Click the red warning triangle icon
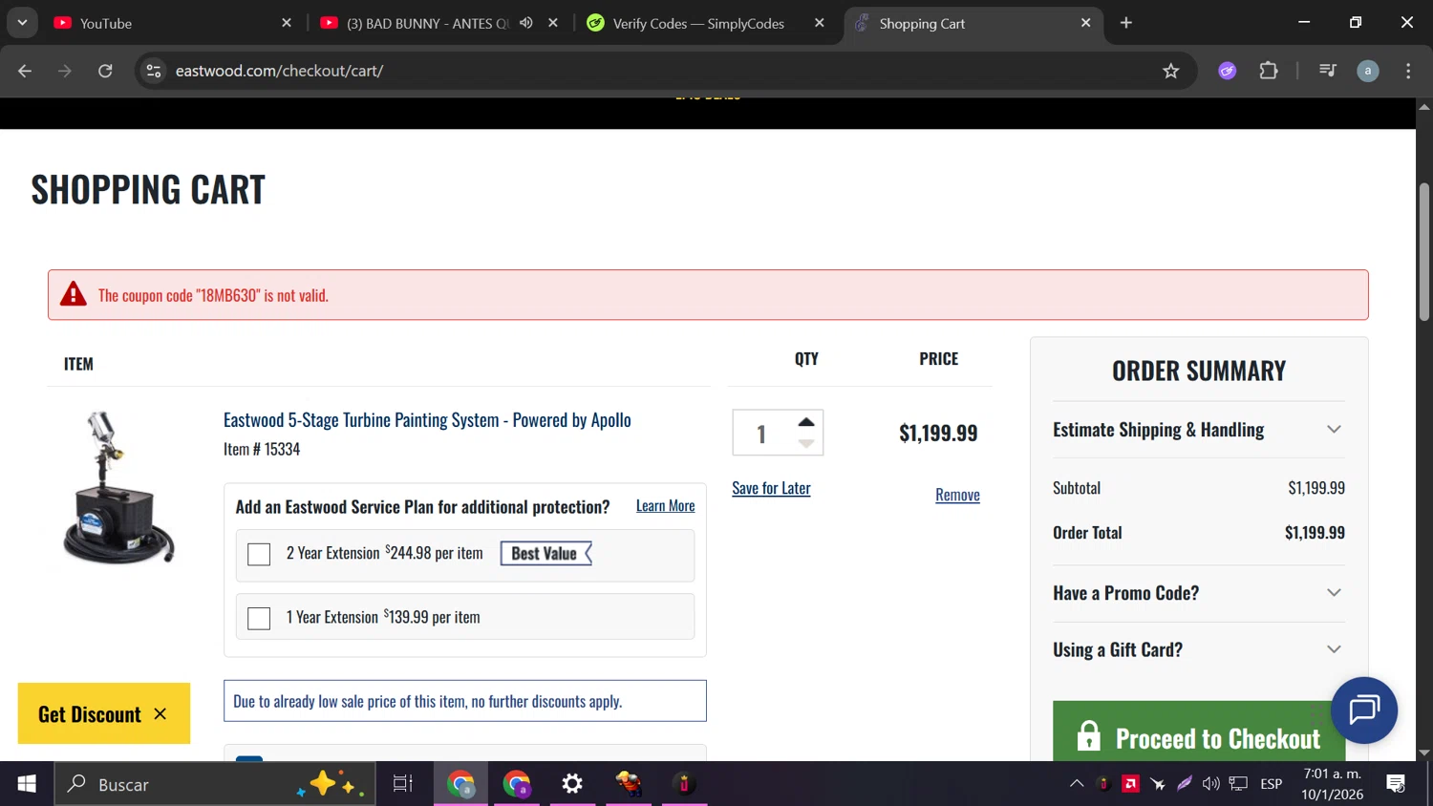1433x806 pixels. (x=74, y=294)
